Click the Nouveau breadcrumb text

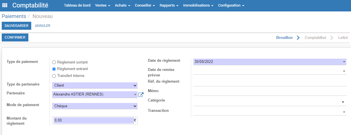click(42, 16)
